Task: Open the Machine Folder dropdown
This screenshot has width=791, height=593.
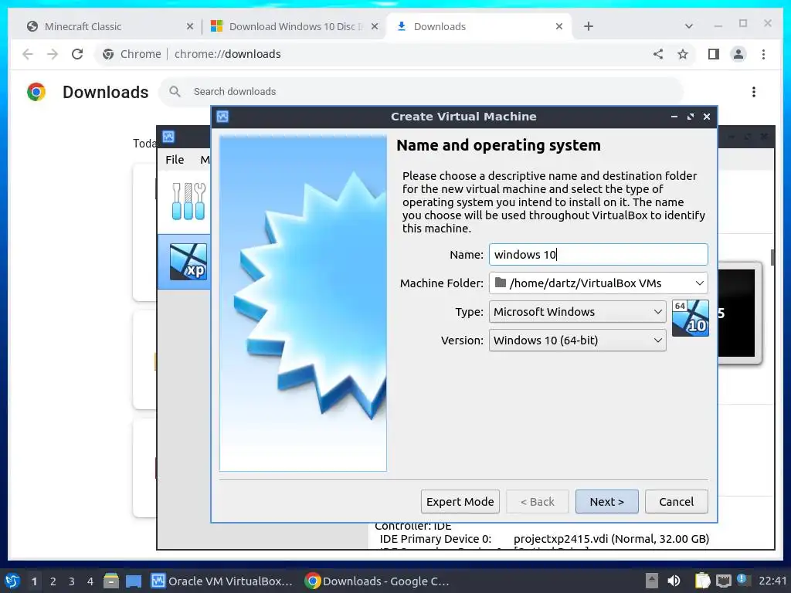Action: point(599,283)
